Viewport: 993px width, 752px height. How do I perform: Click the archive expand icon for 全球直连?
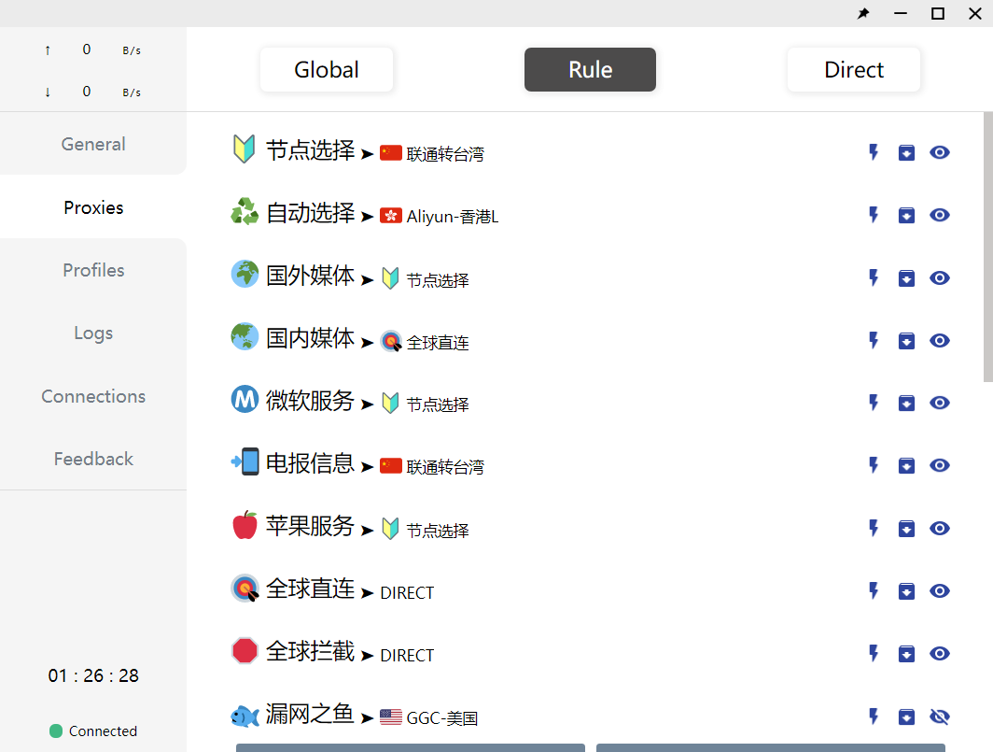(906, 590)
